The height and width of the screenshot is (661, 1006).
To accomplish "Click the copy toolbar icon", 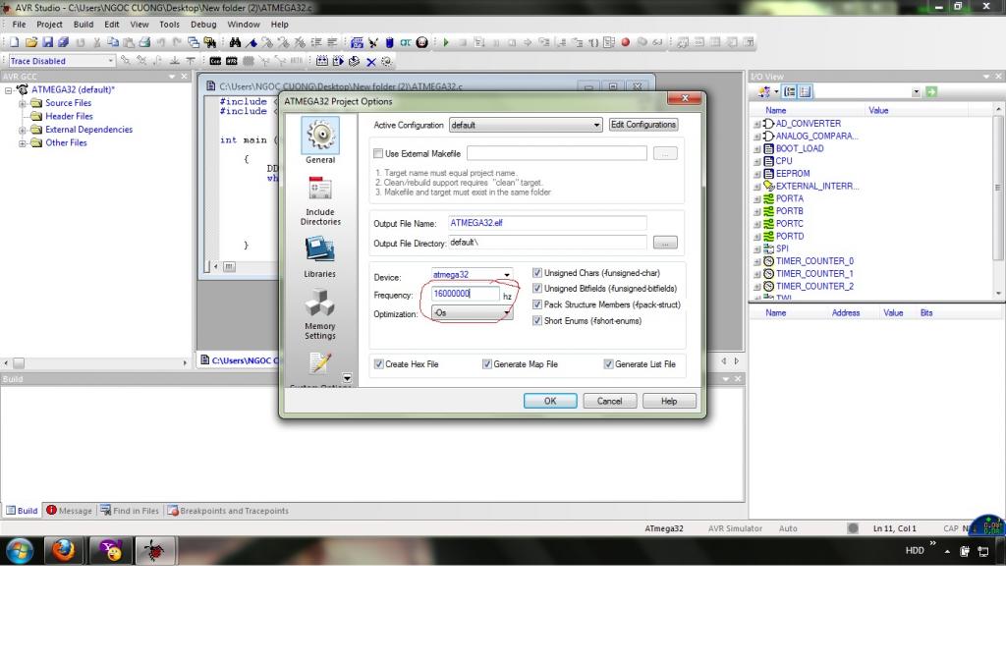I will 113,42.
